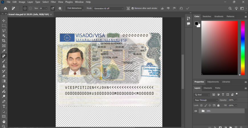Open the Comments panel icon
The height and width of the screenshot is (128, 248).
point(188,24)
